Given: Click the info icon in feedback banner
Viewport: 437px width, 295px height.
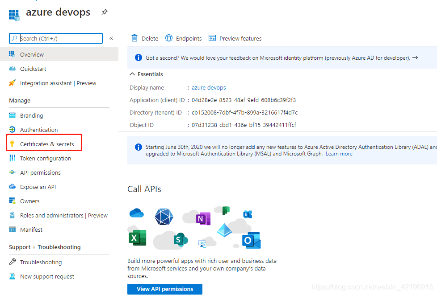Looking at the screenshot, I should tap(138, 57).
